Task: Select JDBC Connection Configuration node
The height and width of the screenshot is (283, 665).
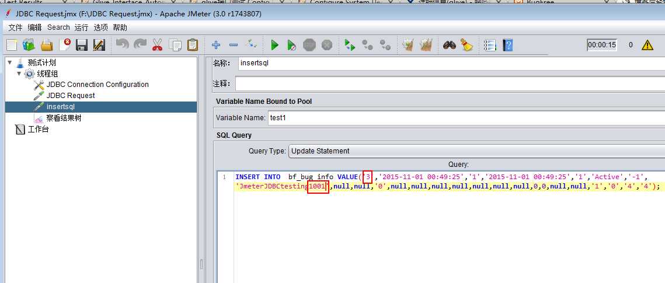Action: (x=98, y=84)
